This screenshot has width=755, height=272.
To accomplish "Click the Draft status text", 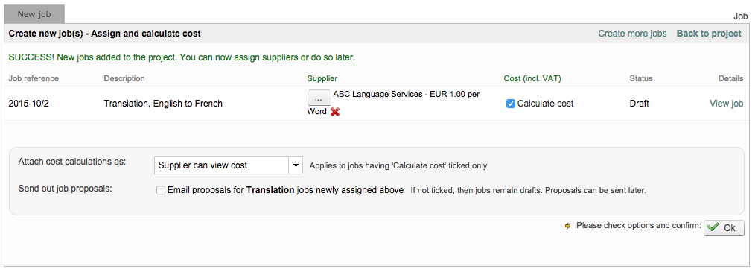I will (639, 103).
